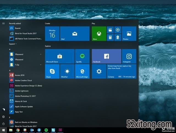
Task: Click the B letter group header
Action: [x=10, y=117]
